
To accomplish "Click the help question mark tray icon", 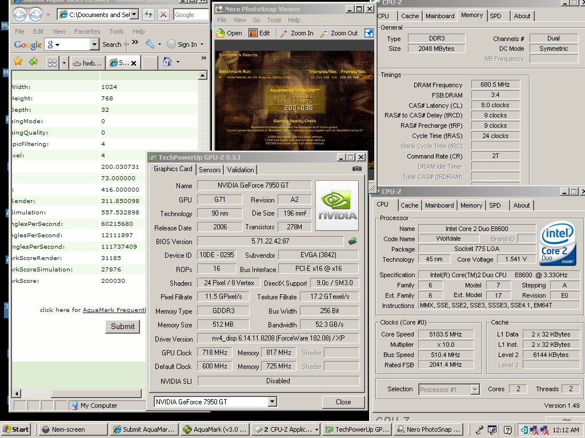I will [x=507, y=430].
